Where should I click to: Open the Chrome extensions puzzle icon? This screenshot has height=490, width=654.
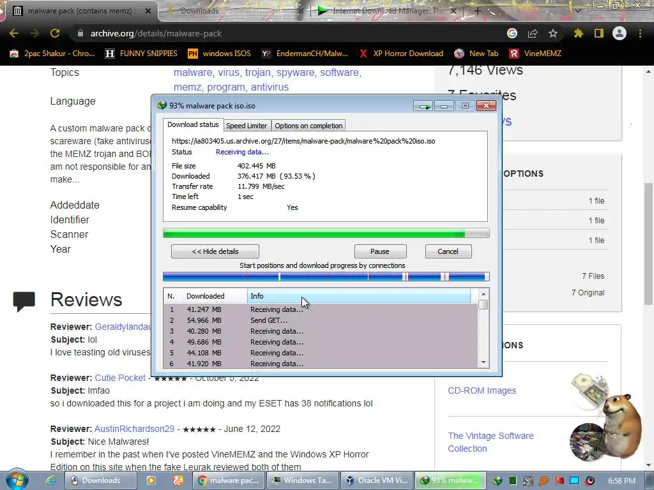(579, 33)
